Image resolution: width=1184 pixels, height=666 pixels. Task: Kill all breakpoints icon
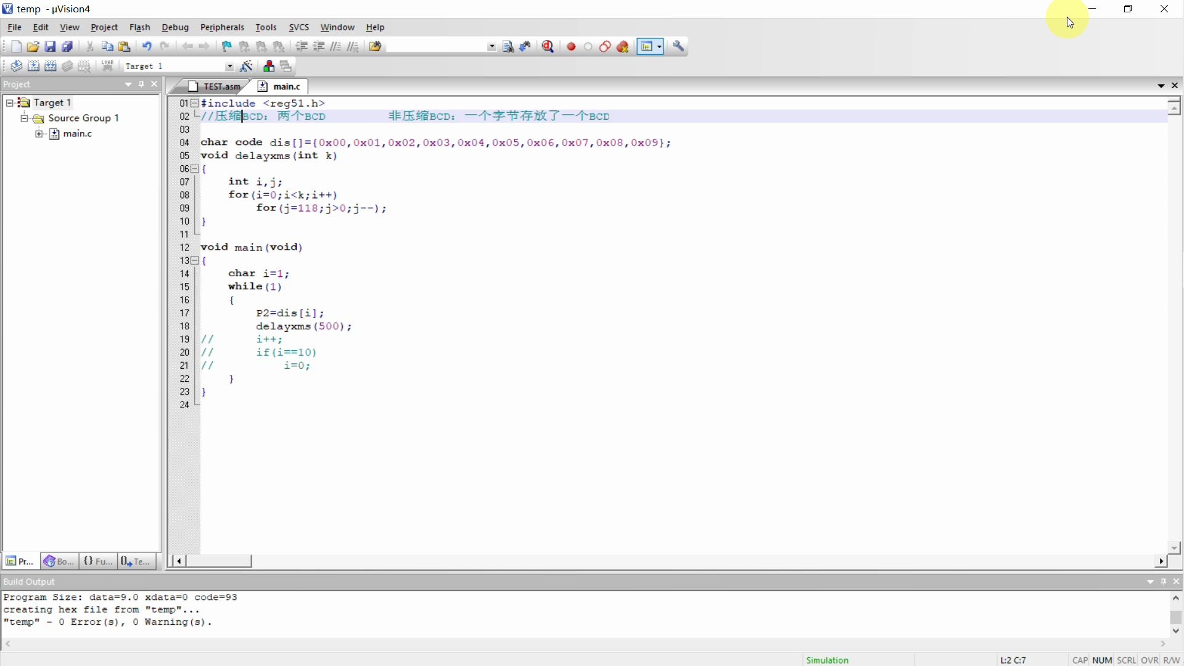pyautogui.click(x=623, y=47)
